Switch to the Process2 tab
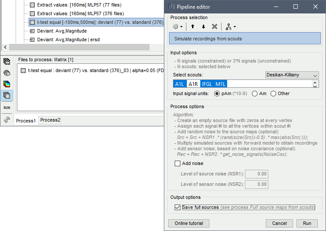326x231 pixels. pyautogui.click(x=50, y=120)
